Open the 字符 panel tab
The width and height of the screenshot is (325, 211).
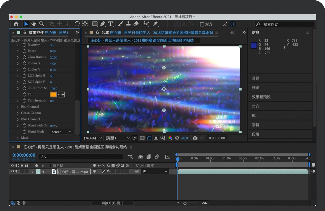coord(255,125)
